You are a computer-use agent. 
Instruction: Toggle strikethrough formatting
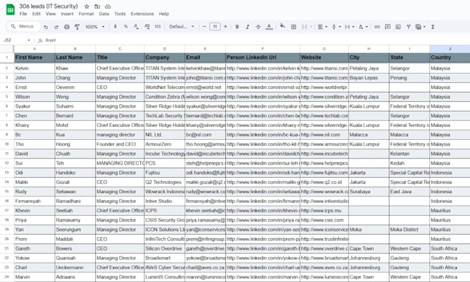[x=258, y=27]
